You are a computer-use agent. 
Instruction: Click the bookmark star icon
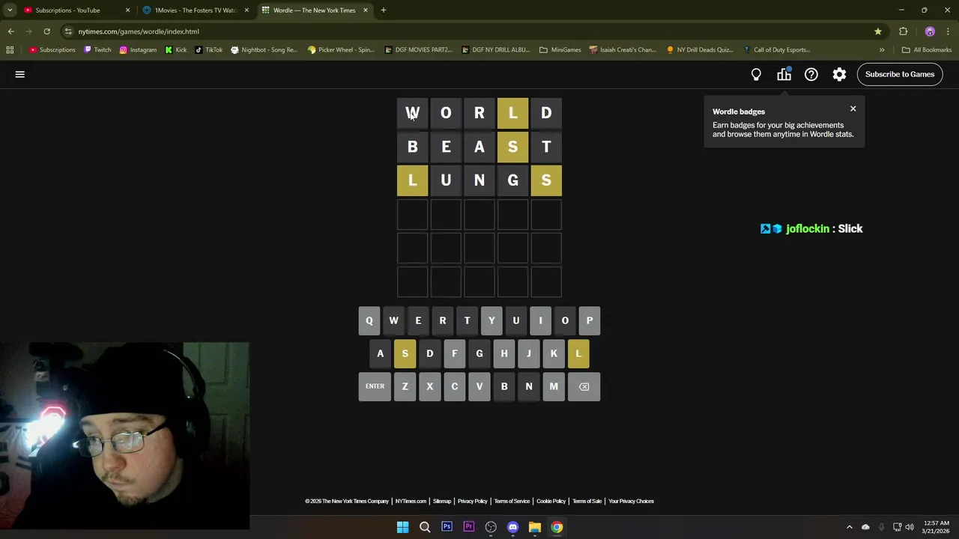(x=877, y=31)
